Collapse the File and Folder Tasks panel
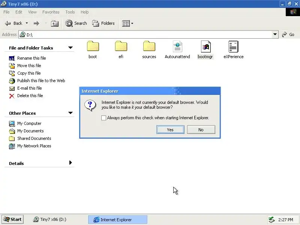The image size is (300, 225). pos(70,48)
